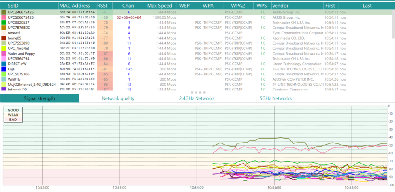Click the pink color swatch beside UPC506675426

tap(4, 17)
